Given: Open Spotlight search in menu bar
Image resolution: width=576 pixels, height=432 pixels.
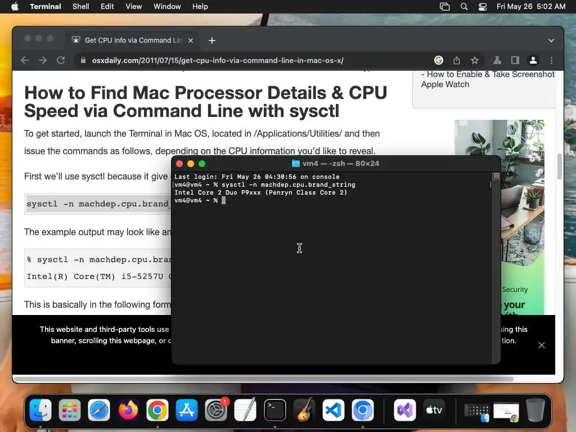Looking at the screenshot, I should 464,7.
